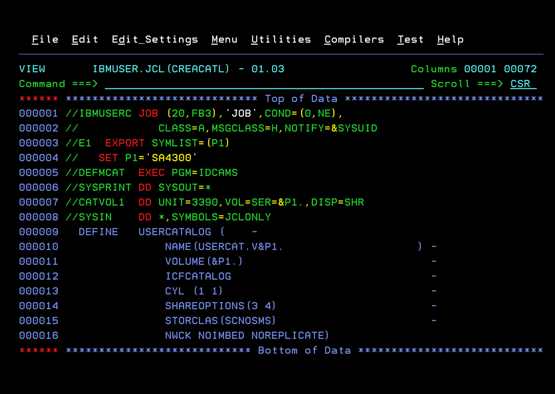
Task: Select the PGM=IDCAMS text
Action: click(204, 172)
